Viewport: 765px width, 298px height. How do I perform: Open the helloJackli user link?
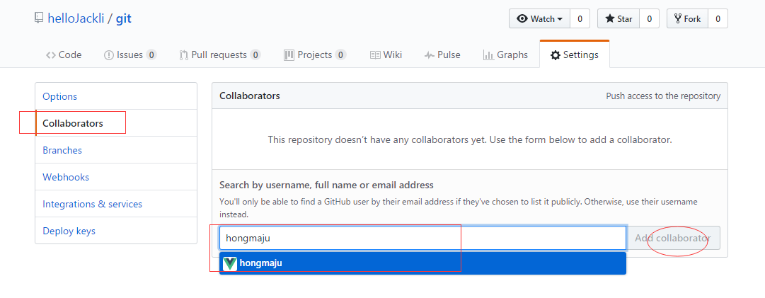(x=76, y=19)
